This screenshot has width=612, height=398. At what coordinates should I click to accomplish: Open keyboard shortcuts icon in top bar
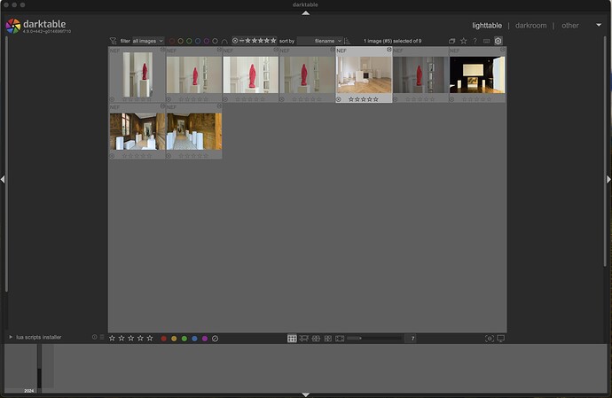click(x=486, y=41)
